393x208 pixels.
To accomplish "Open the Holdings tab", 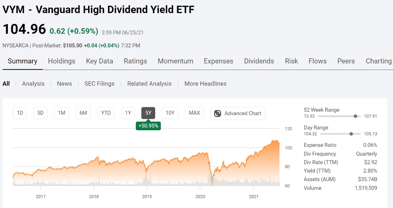I will click(62, 61).
